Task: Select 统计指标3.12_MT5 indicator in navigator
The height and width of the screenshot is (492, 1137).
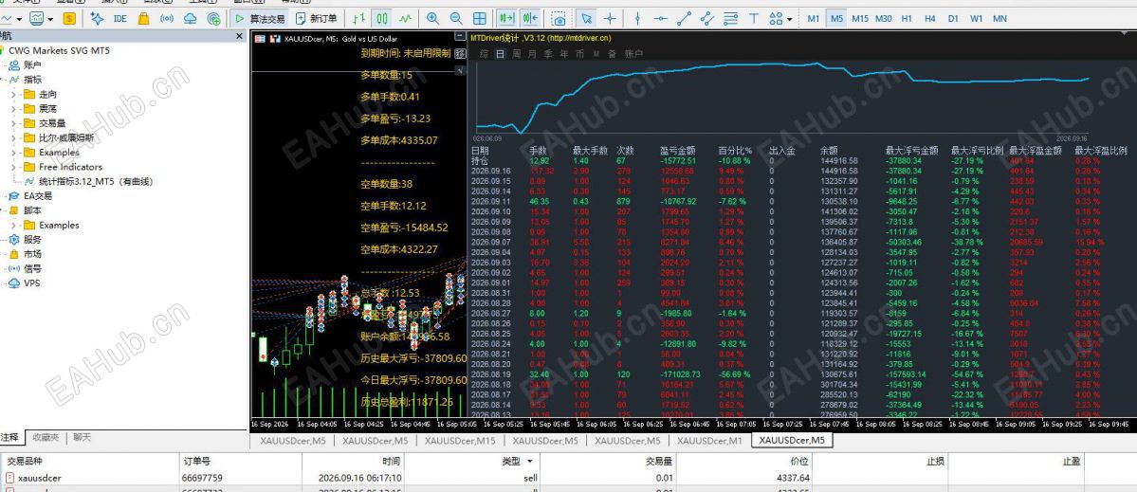Action: pos(96,181)
